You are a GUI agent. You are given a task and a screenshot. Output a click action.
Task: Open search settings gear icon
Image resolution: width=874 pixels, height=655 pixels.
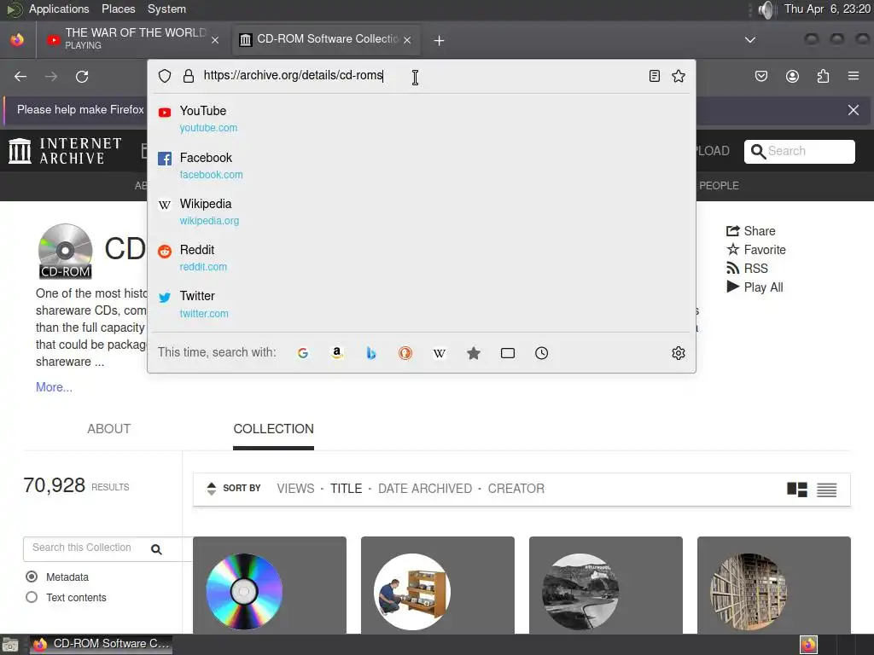pyautogui.click(x=679, y=353)
